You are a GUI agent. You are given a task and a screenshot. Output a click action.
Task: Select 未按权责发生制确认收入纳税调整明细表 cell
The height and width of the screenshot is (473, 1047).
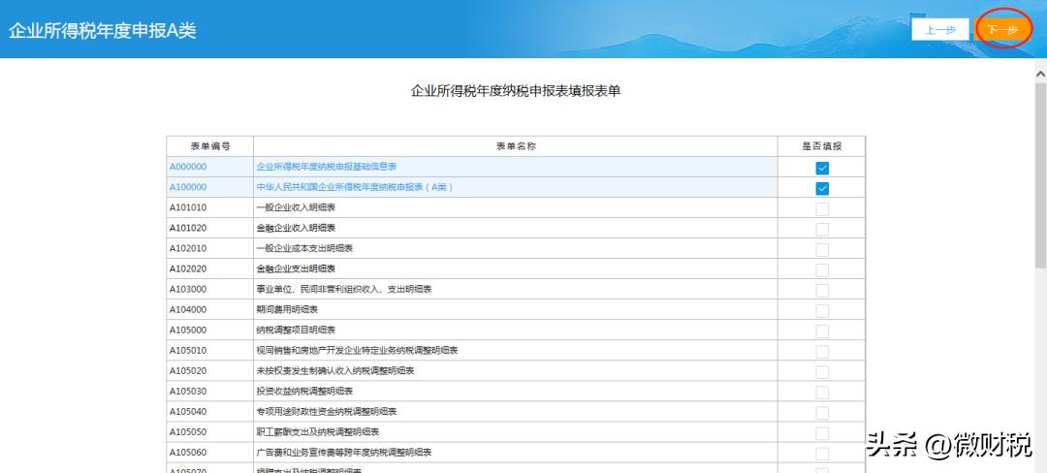click(516, 371)
